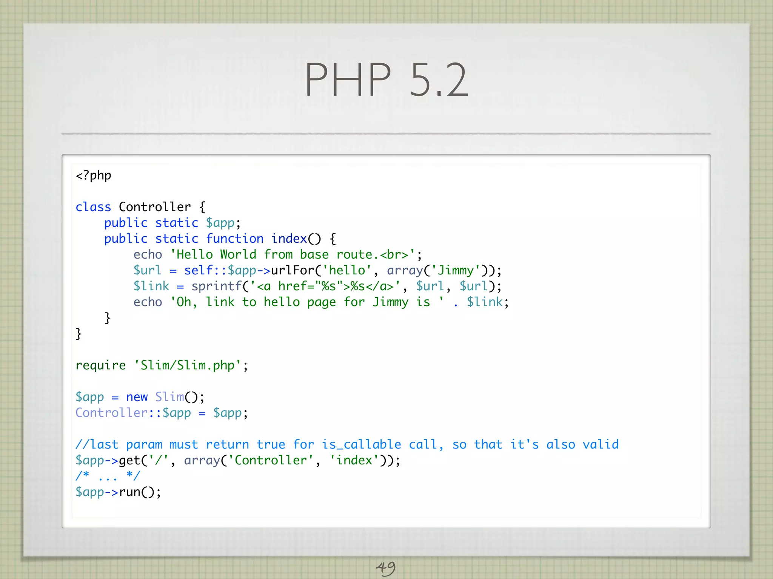The width and height of the screenshot is (773, 579).
Task: Click the '<?php' opening tag line
Action: (x=93, y=176)
